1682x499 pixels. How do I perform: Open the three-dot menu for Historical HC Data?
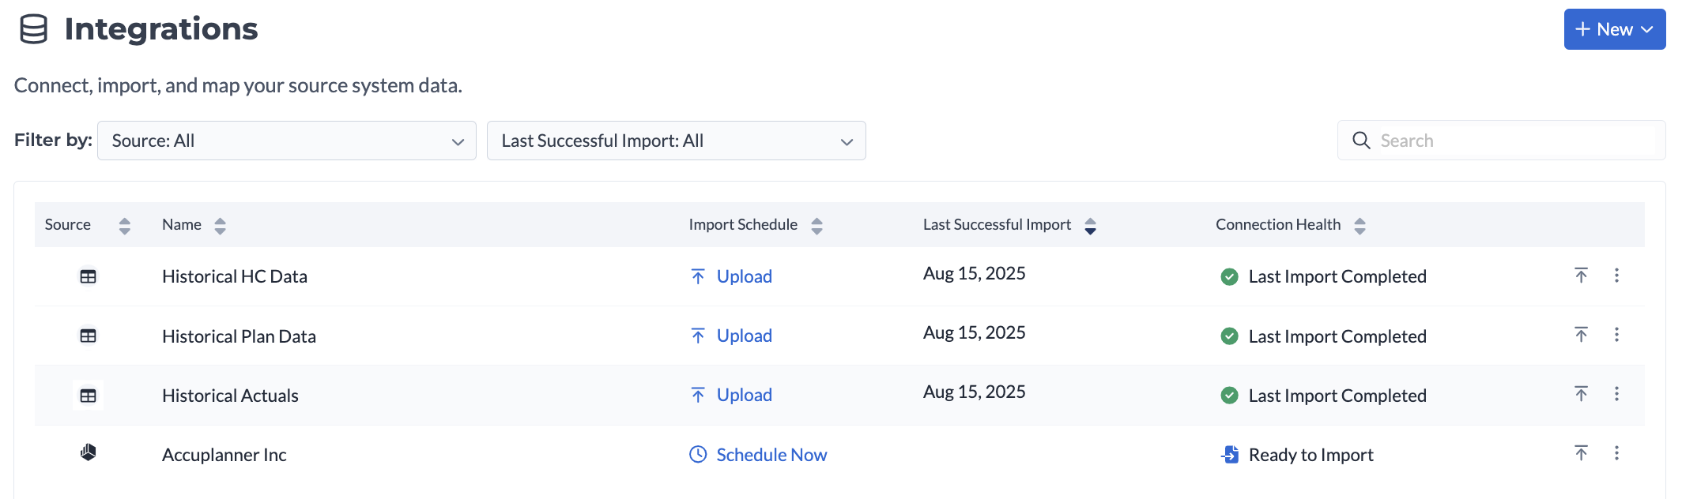coord(1616,275)
